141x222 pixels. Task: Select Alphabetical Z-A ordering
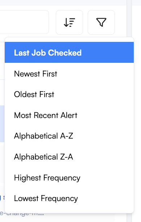click(x=69, y=157)
